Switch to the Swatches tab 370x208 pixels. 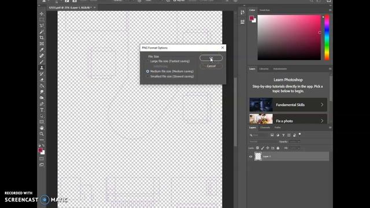click(x=265, y=10)
